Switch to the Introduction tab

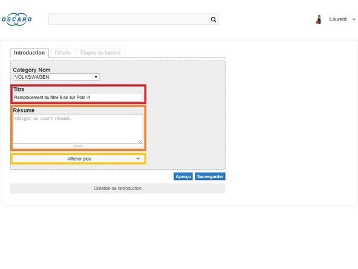click(x=29, y=53)
